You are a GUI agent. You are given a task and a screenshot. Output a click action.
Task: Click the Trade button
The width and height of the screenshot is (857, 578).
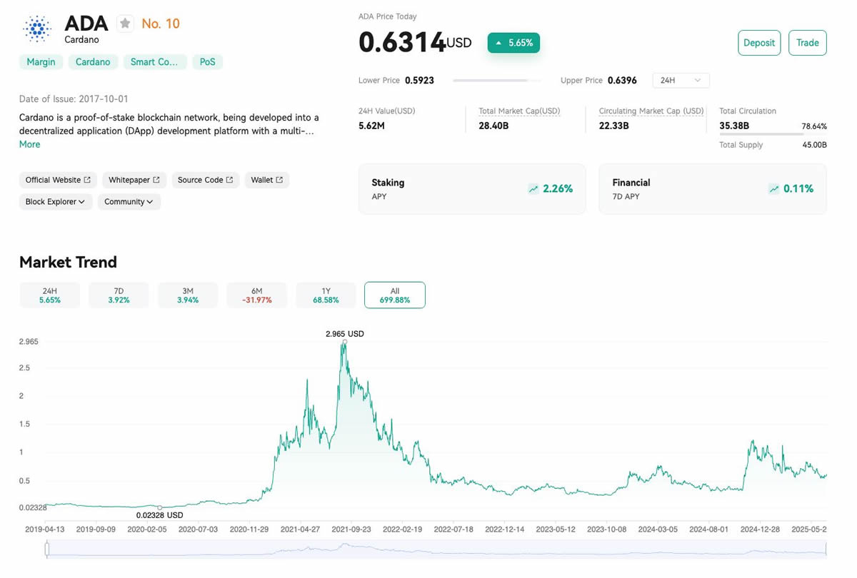tap(807, 43)
